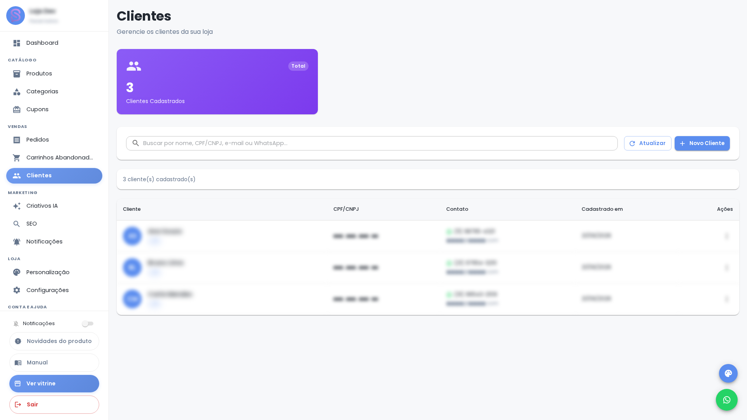Click the third client's avatar
747x420 pixels.
point(132,299)
